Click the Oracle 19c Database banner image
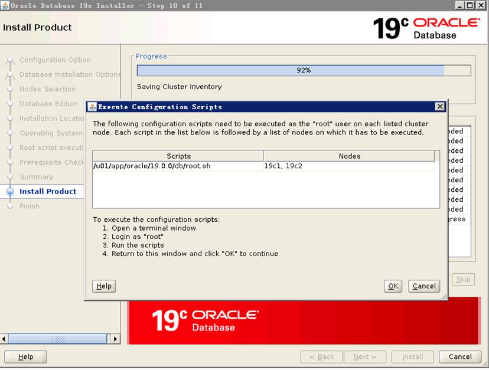Viewport: 489px width, 370px height. (x=304, y=321)
